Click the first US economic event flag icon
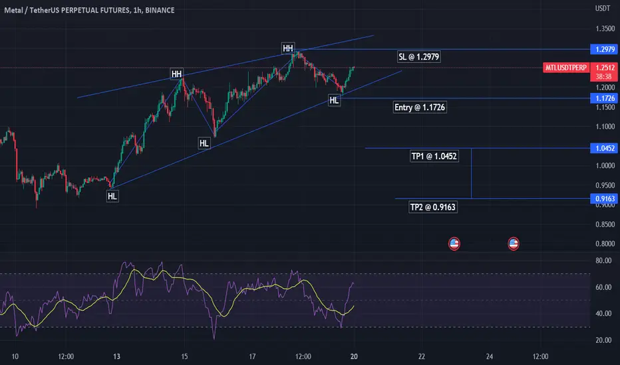Viewport: 620px width, 365px height. 454,244
